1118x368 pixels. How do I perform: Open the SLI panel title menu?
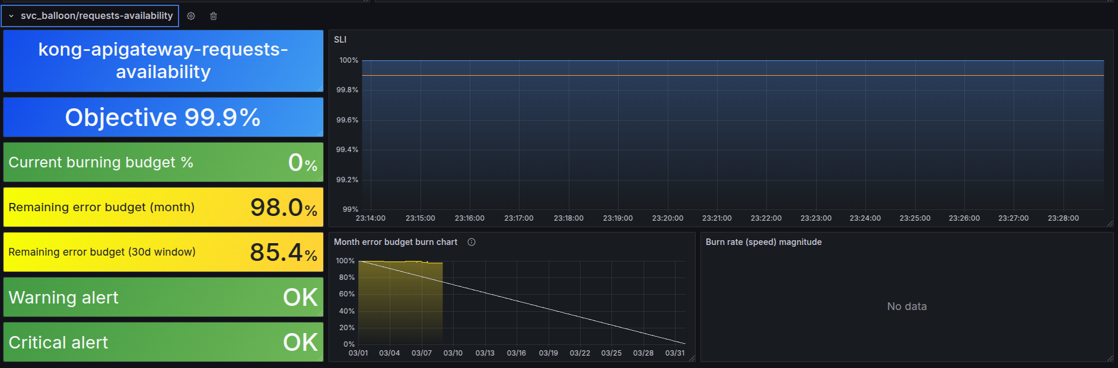click(x=340, y=40)
